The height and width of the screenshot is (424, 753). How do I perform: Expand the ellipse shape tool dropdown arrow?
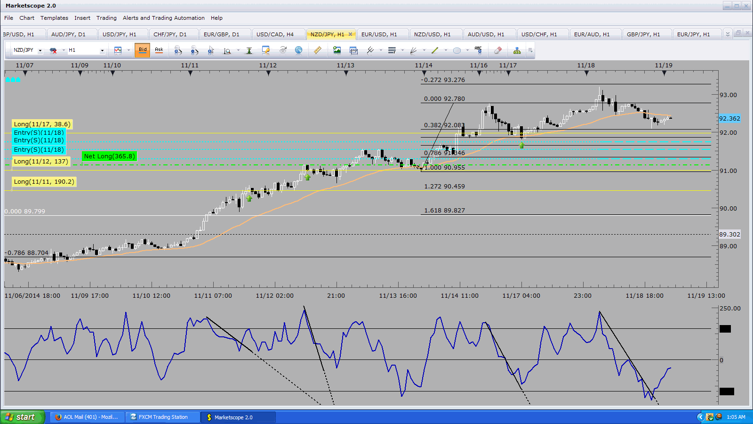pos(467,50)
